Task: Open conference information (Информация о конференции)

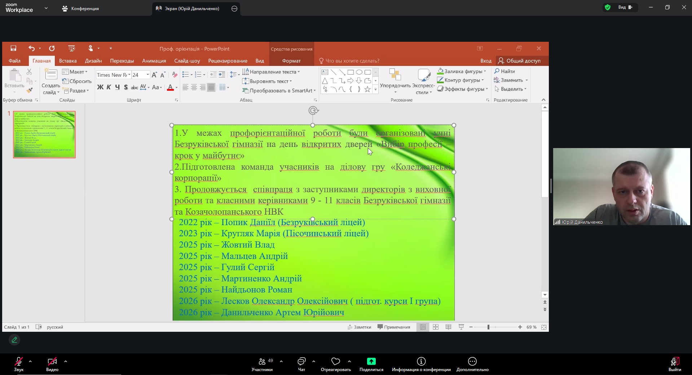Action: (x=421, y=361)
